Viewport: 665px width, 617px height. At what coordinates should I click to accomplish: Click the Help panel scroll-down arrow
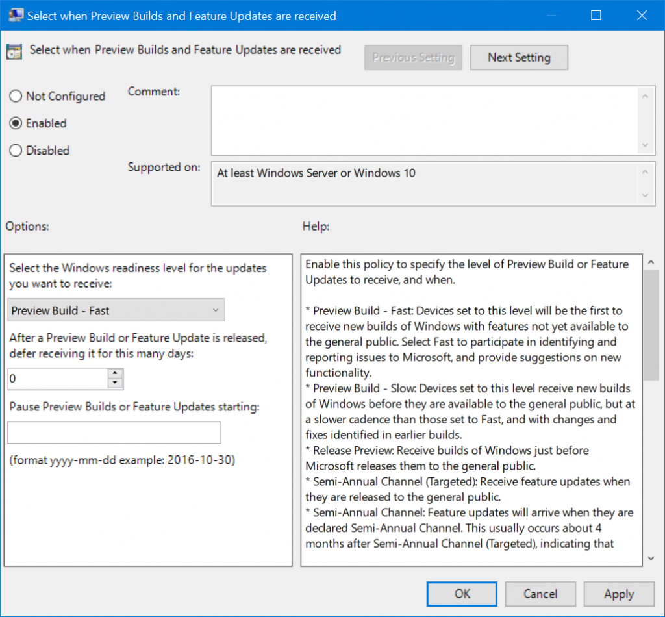click(x=652, y=557)
